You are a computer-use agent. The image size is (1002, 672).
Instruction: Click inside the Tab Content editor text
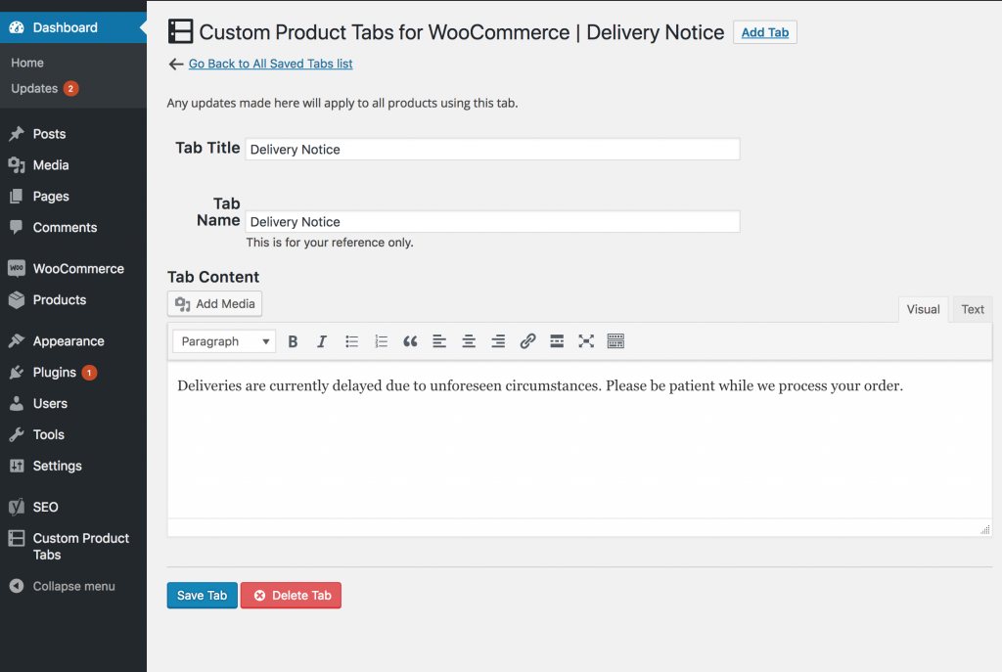tap(540, 385)
